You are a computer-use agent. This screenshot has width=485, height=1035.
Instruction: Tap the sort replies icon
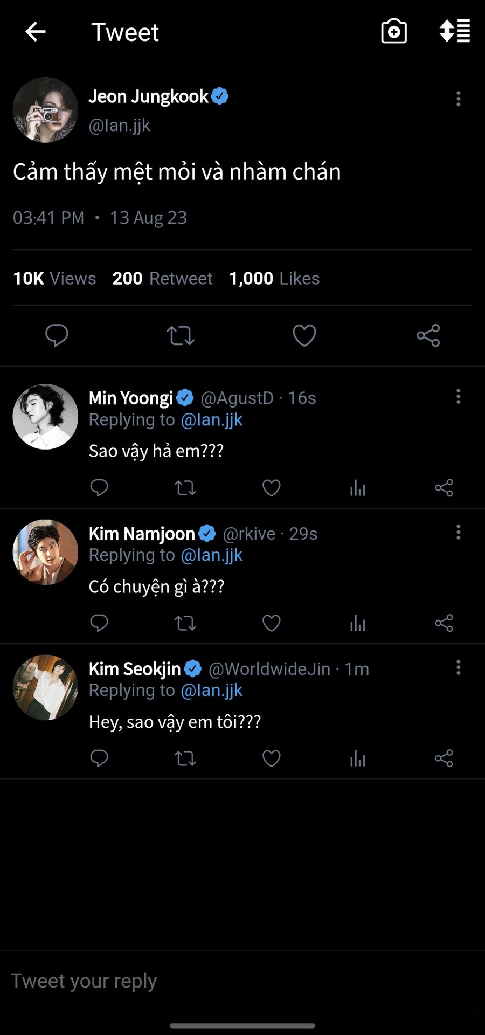coord(455,31)
